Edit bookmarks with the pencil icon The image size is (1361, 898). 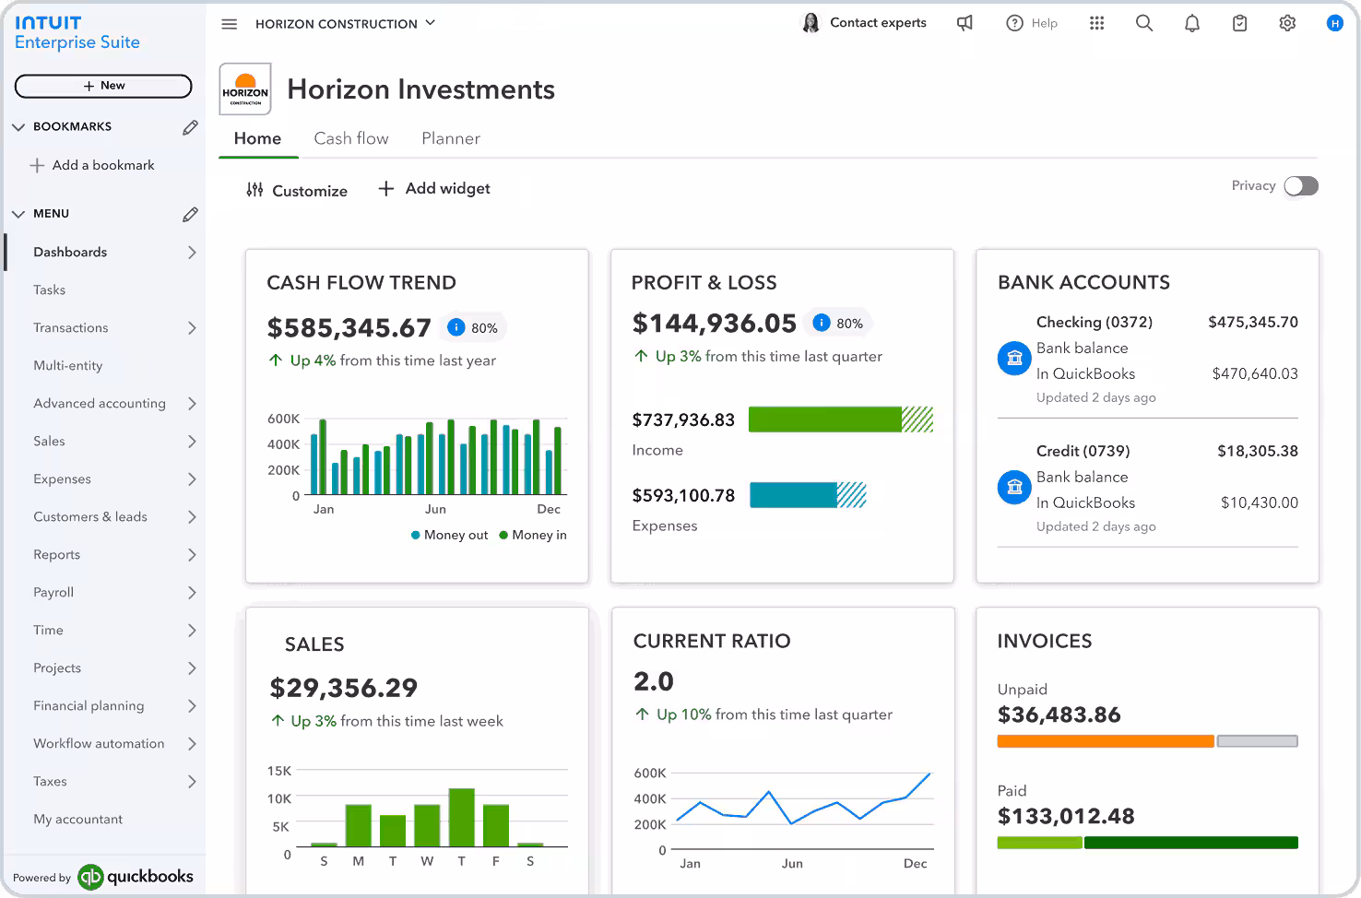coord(190,127)
